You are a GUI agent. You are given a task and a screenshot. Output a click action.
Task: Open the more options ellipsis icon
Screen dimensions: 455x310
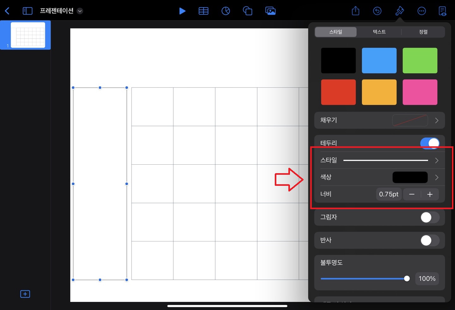point(422,11)
